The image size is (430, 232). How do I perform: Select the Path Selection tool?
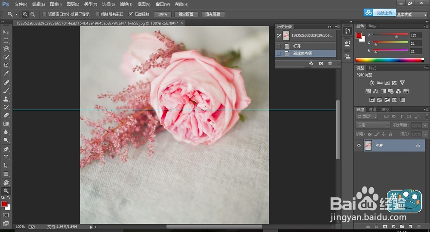point(6,166)
